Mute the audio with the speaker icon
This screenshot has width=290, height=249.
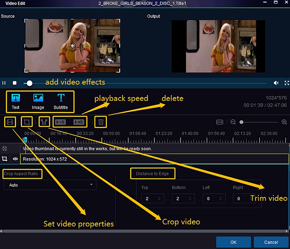click(276, 83)
